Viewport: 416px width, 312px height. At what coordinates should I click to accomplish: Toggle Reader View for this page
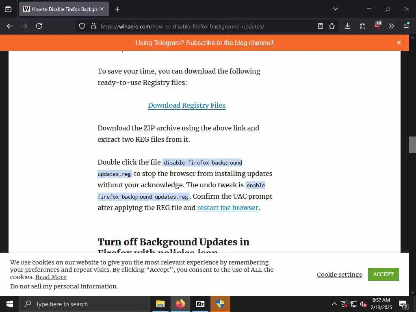(x=321, y=26)
